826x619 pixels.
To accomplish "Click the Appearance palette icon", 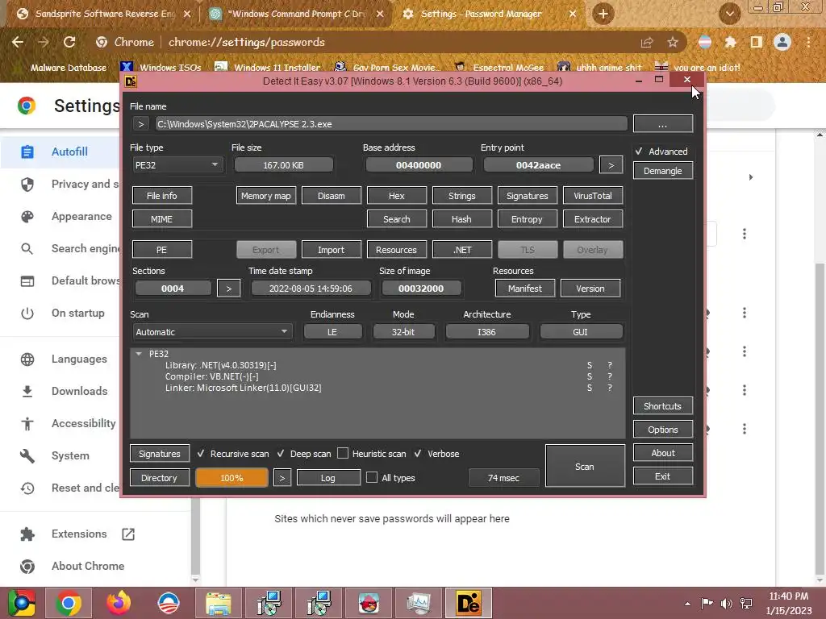I will point(27,216).
